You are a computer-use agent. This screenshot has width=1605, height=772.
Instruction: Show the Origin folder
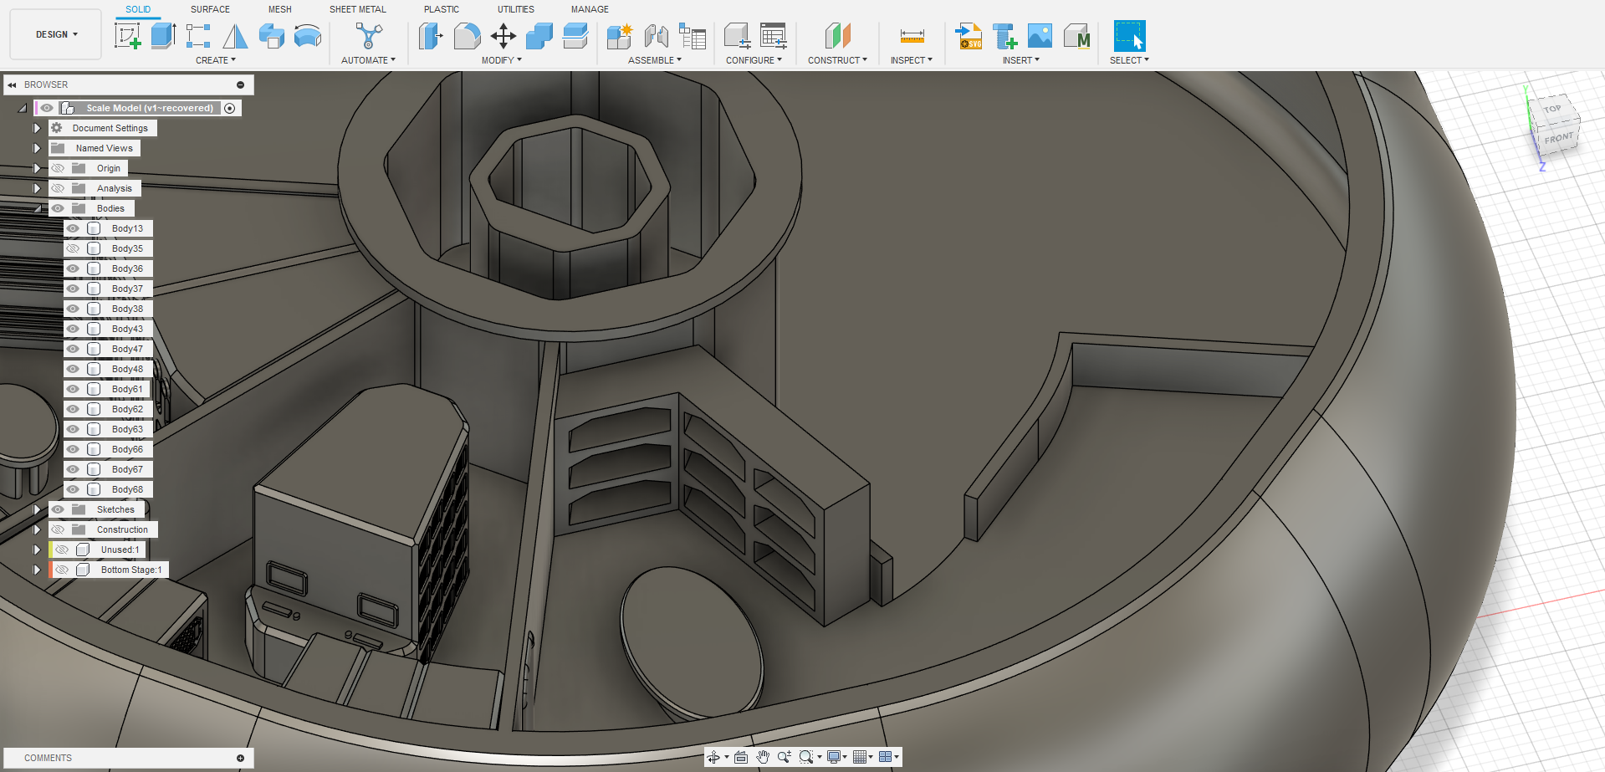(x=58, y=168)
